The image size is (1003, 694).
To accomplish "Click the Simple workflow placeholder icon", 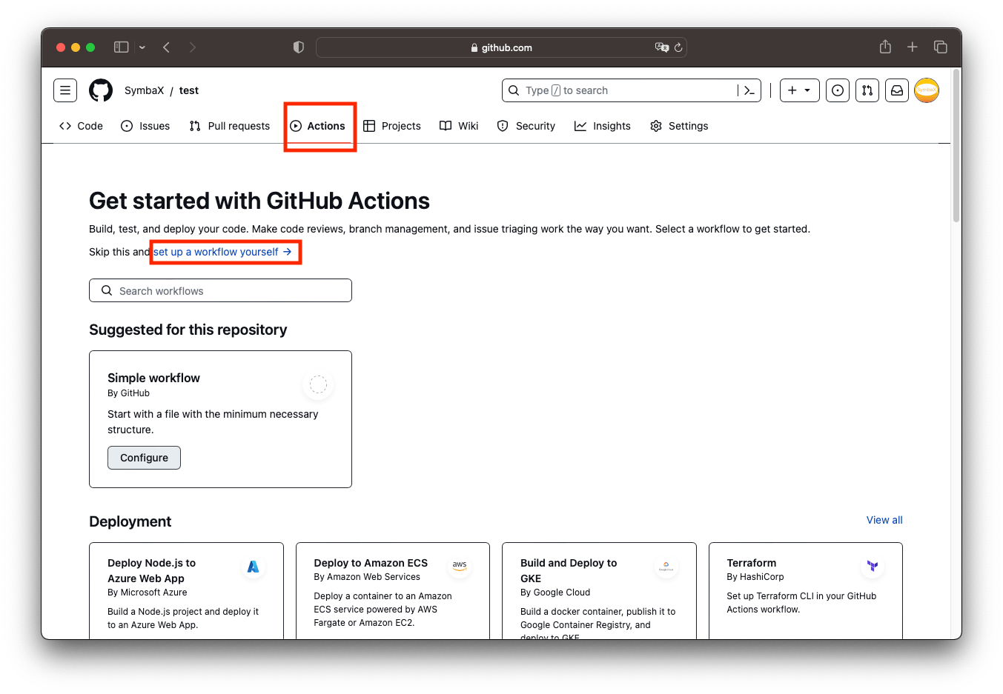I will [318, 384].
